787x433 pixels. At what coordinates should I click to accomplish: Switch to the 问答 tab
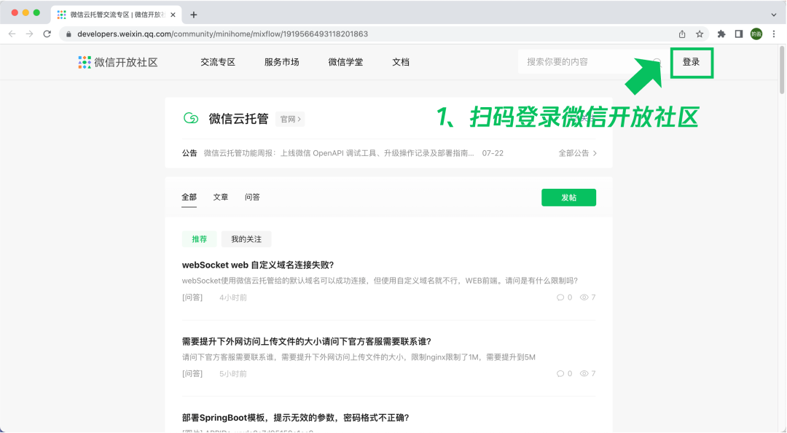pyautogui.click(x=252, y=198)
